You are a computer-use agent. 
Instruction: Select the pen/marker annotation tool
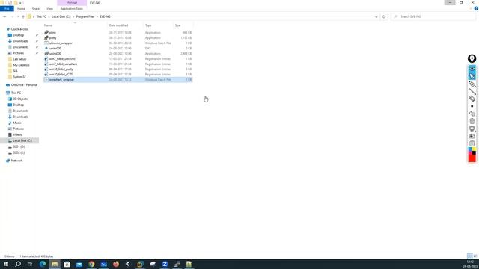pyautogui.click(x=472, y=84)
